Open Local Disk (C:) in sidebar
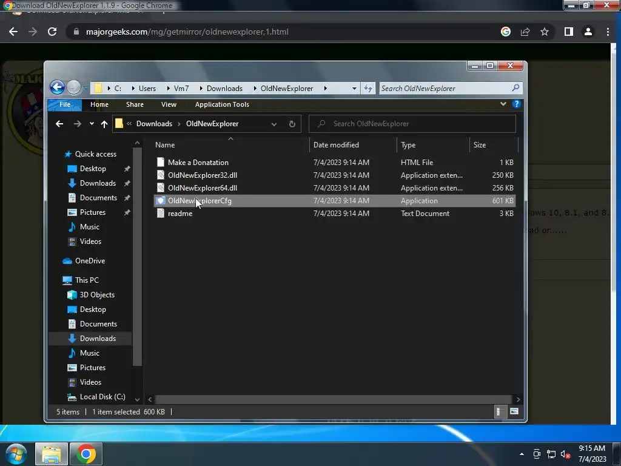The width and height of the screenshot is (621, 466). coord(102,397)
